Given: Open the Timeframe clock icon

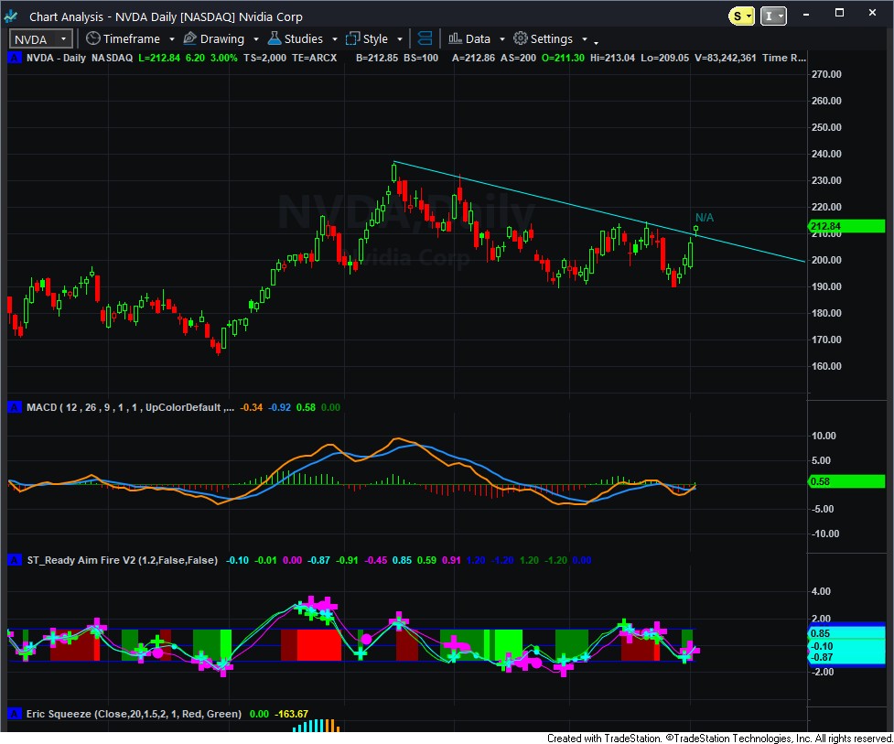Looking at the screenshot, I should point(93,38).
